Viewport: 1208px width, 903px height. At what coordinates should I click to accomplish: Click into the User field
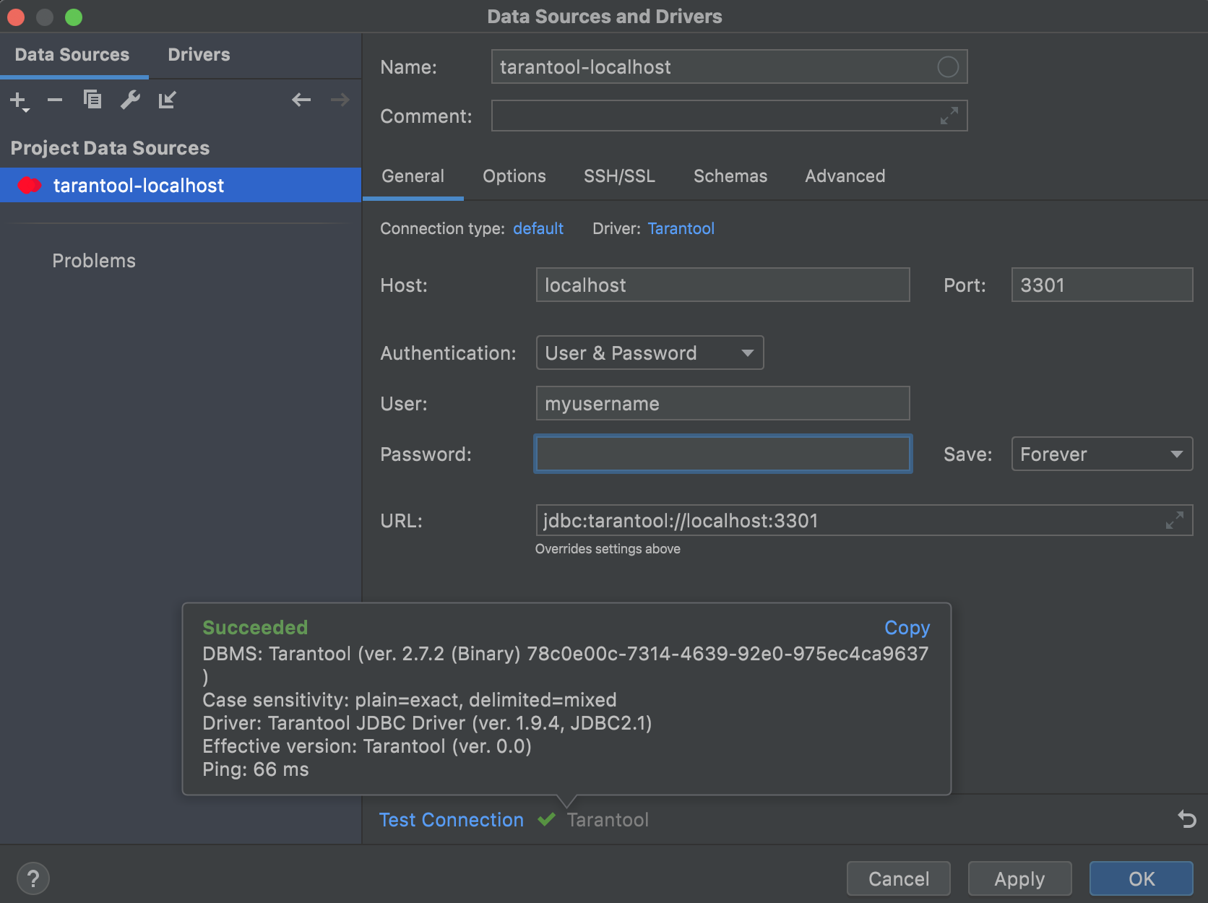point(722,403)
